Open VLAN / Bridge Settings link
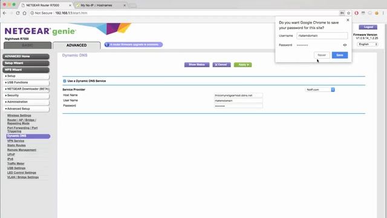 [x=23, y=177]
